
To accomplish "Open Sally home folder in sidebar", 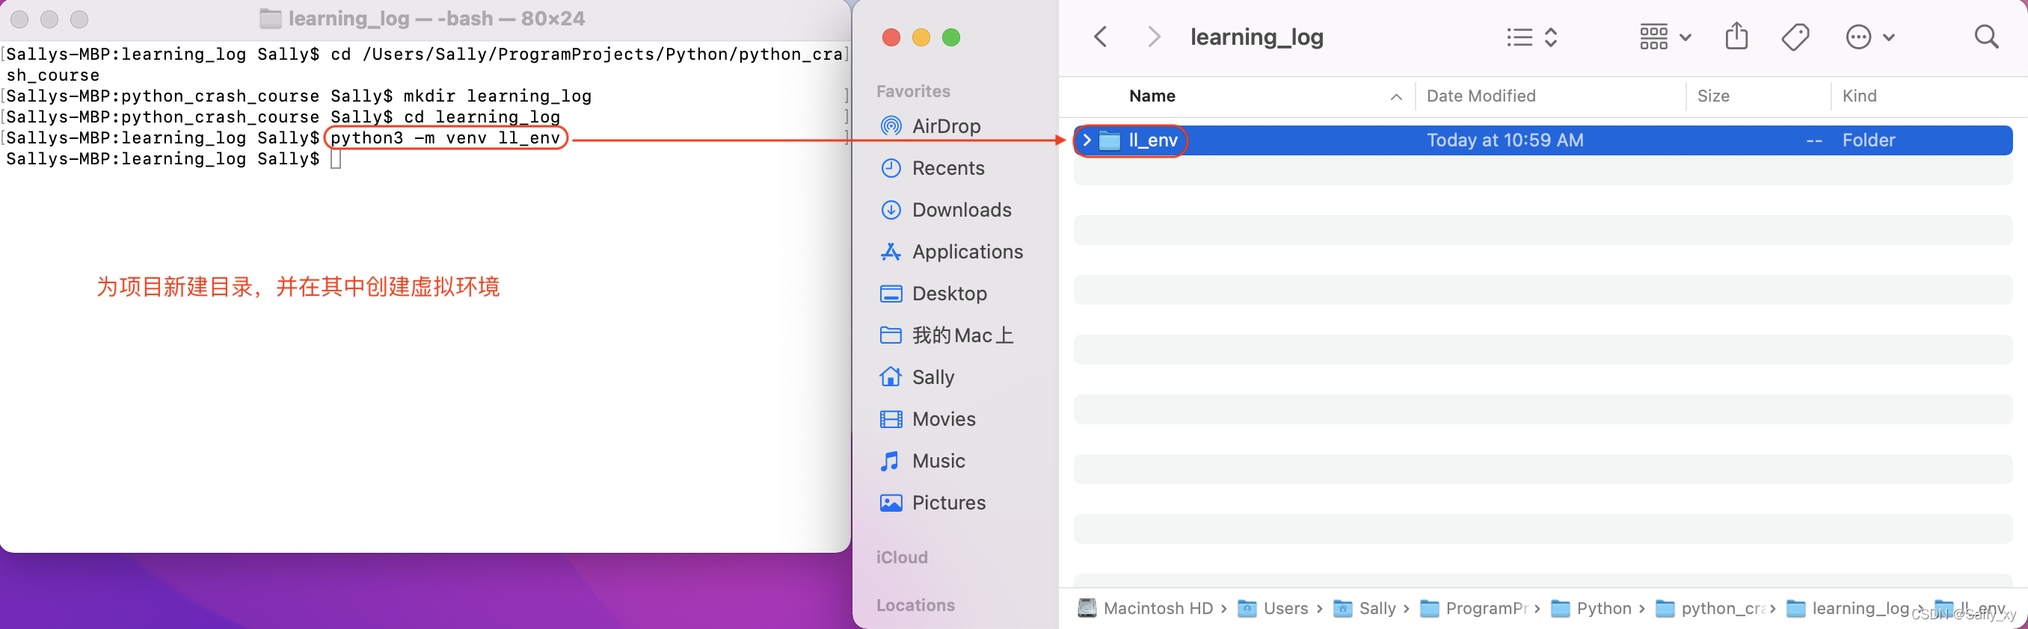I will (x=916, y=377).
